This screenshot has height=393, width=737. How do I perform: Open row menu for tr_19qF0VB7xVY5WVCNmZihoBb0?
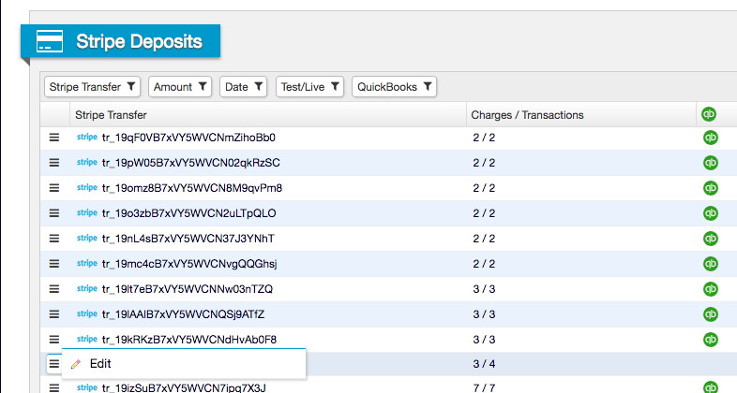[x=54, y=138]
